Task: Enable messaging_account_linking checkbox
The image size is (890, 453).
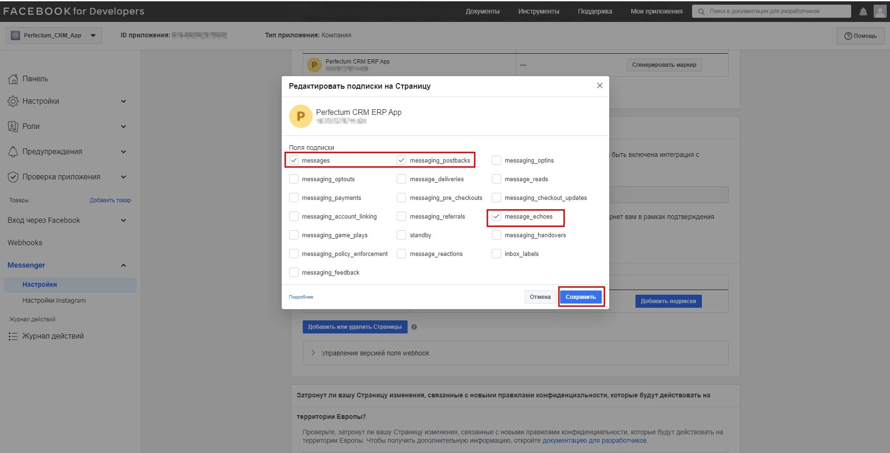Action: coord(294,216)
